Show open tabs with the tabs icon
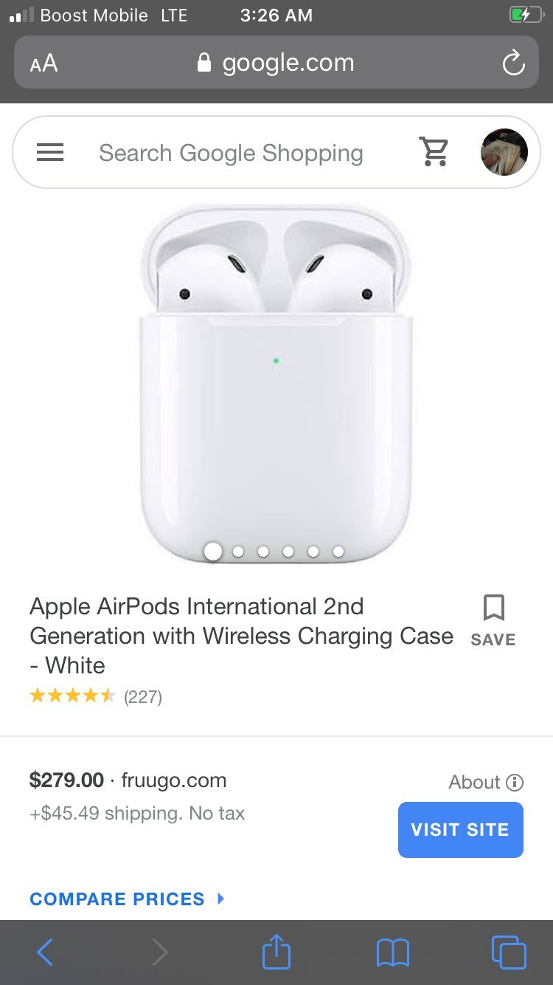Screen dimensions: 553x985 coord(509,952)
